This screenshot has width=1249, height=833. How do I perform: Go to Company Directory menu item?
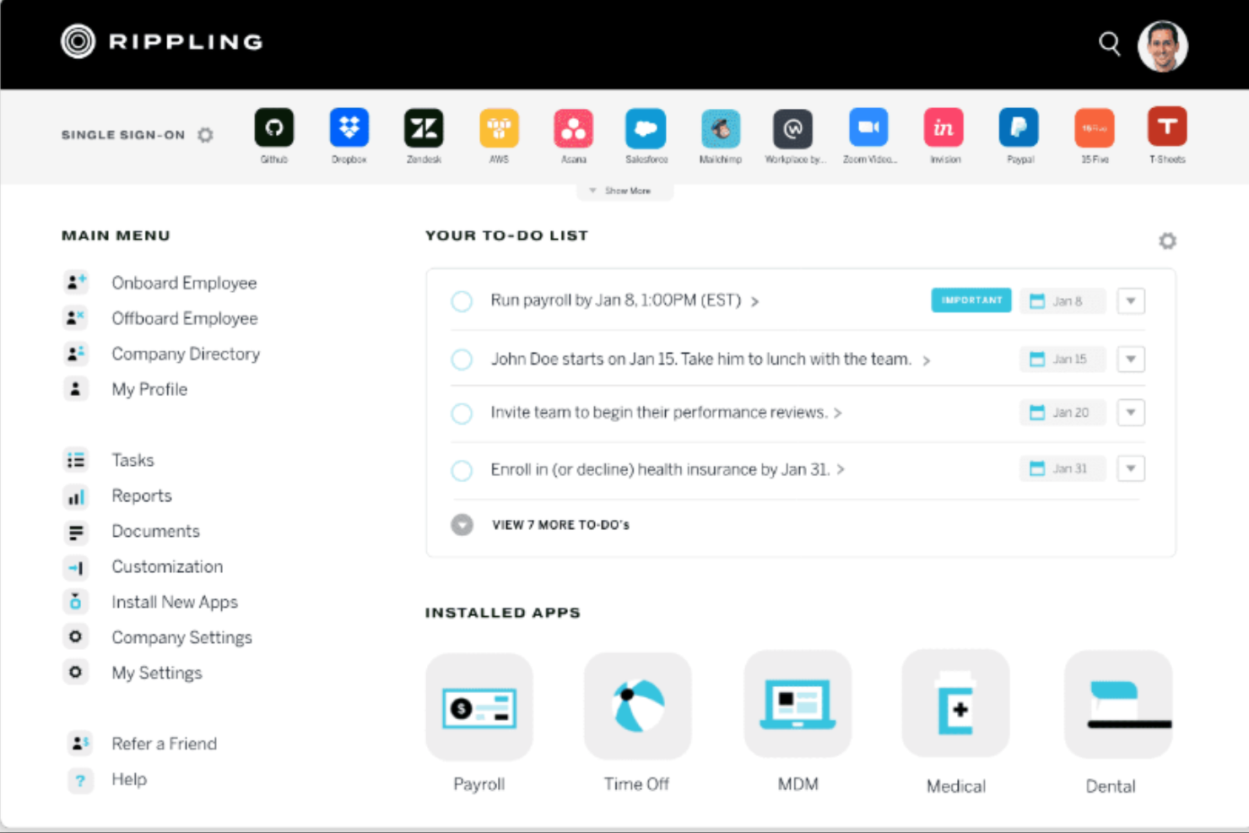click(186, 354)
